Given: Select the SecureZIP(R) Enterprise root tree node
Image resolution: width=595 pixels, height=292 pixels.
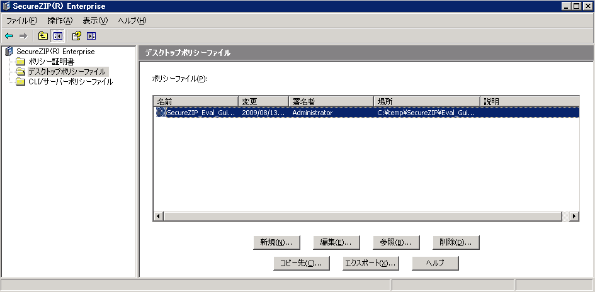Looking at the screenshot, I should 55,51.
